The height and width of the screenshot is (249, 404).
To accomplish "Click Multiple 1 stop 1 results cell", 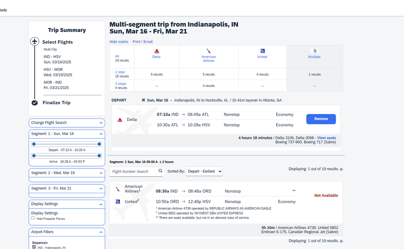I will (x=315, y=74).
